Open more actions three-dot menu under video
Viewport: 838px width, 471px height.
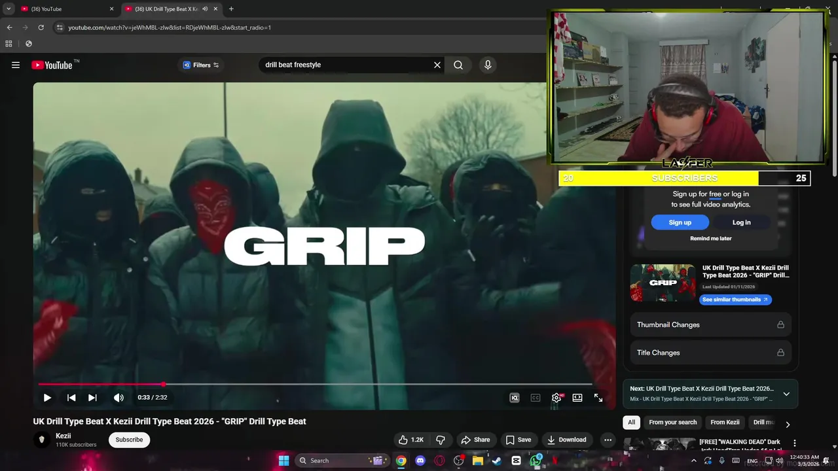point(608,440)
